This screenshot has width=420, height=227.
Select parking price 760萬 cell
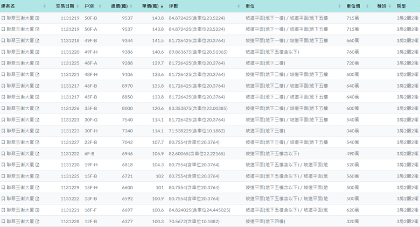pyautogui.click(x=353, y=52)
